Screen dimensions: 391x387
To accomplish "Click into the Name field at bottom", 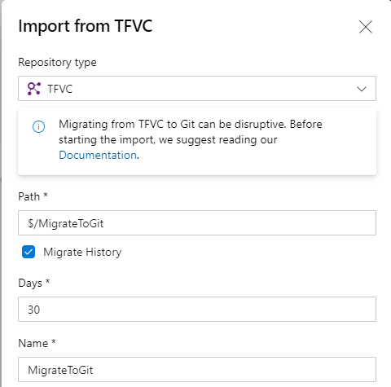I will pyautogui.click(x=197, y=370).
